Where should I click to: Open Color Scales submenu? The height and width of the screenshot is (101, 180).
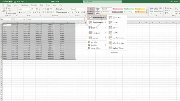pyautogui.click(x=97, y=33)
